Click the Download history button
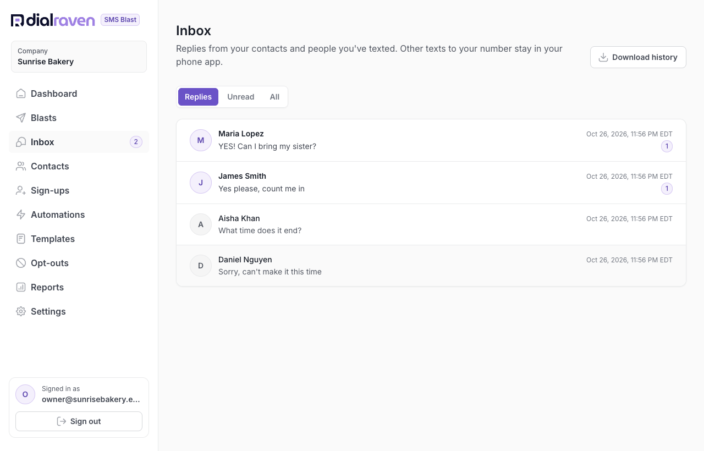The image size is (704, 451). click(x=638, y=57)
